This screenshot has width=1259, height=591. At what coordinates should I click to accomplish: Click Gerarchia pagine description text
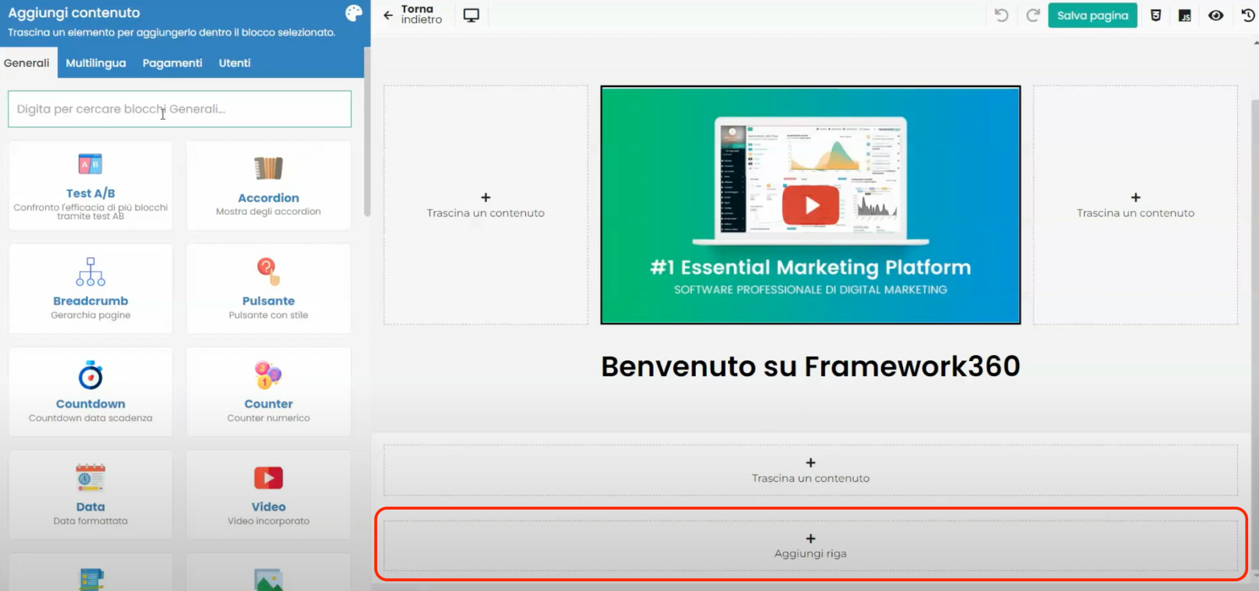click(90, 315)
